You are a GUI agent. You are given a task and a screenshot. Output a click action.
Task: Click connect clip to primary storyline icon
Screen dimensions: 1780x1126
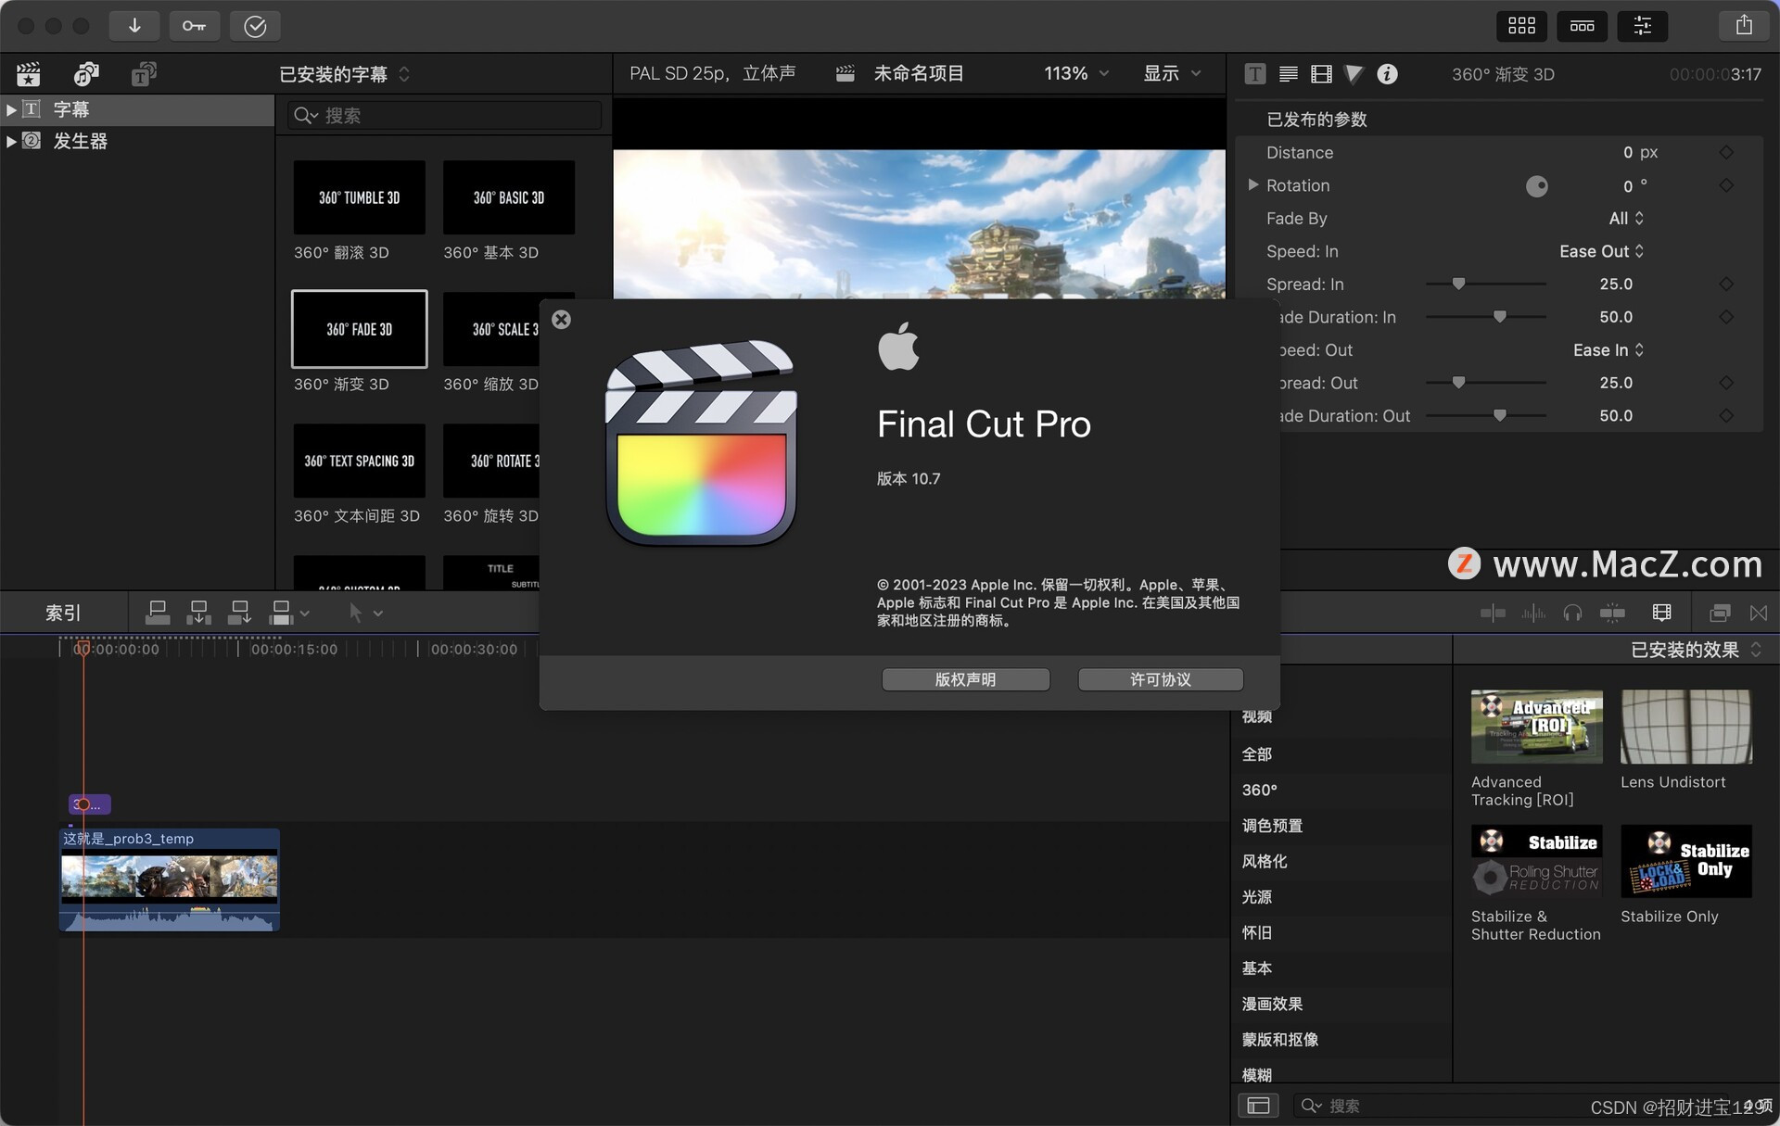coord(158,613)
